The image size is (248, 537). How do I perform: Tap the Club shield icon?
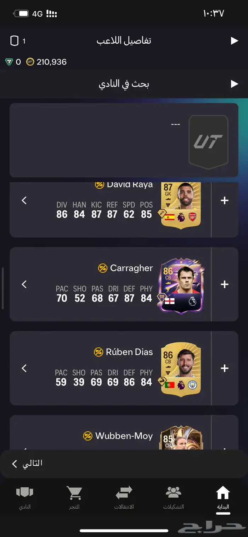click(x=25, y=492)
